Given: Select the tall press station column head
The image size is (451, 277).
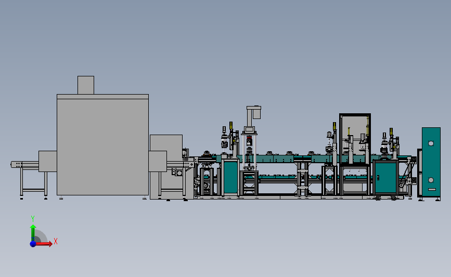Looking at the screenshot, I should pyautogui.click(x=254, y=112).
